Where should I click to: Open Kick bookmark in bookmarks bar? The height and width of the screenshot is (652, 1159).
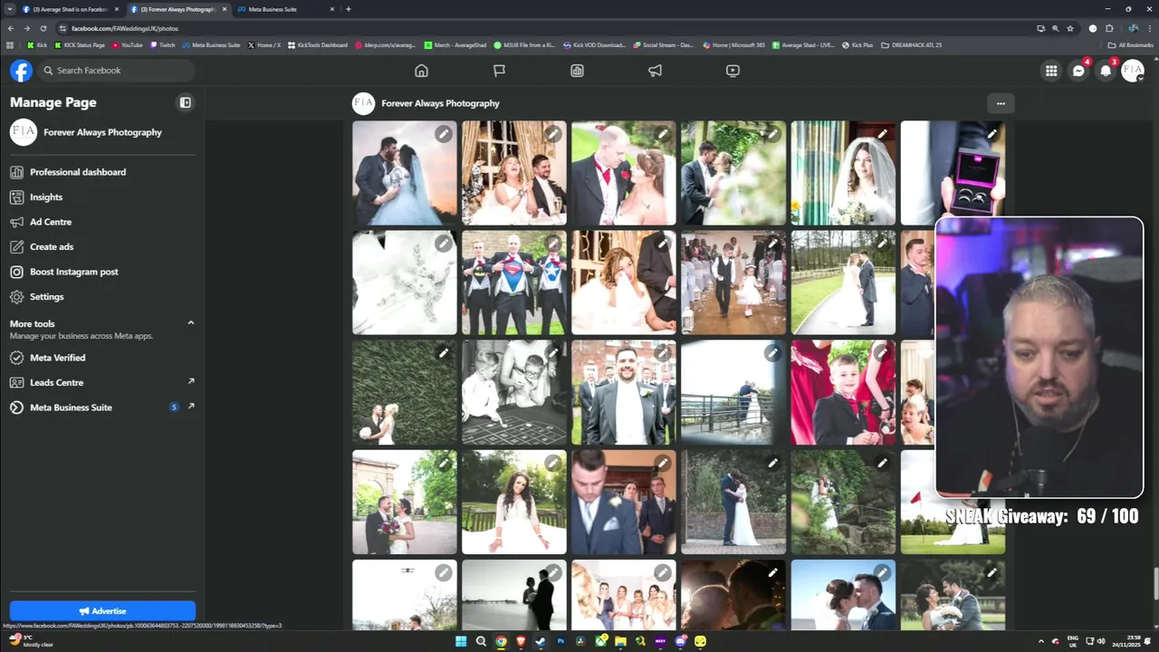click(x=36, y=44)
